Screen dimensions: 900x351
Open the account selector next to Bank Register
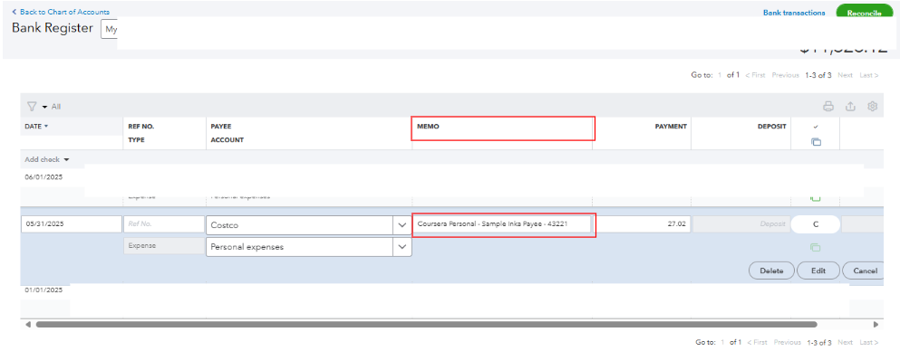pos(109,29)
